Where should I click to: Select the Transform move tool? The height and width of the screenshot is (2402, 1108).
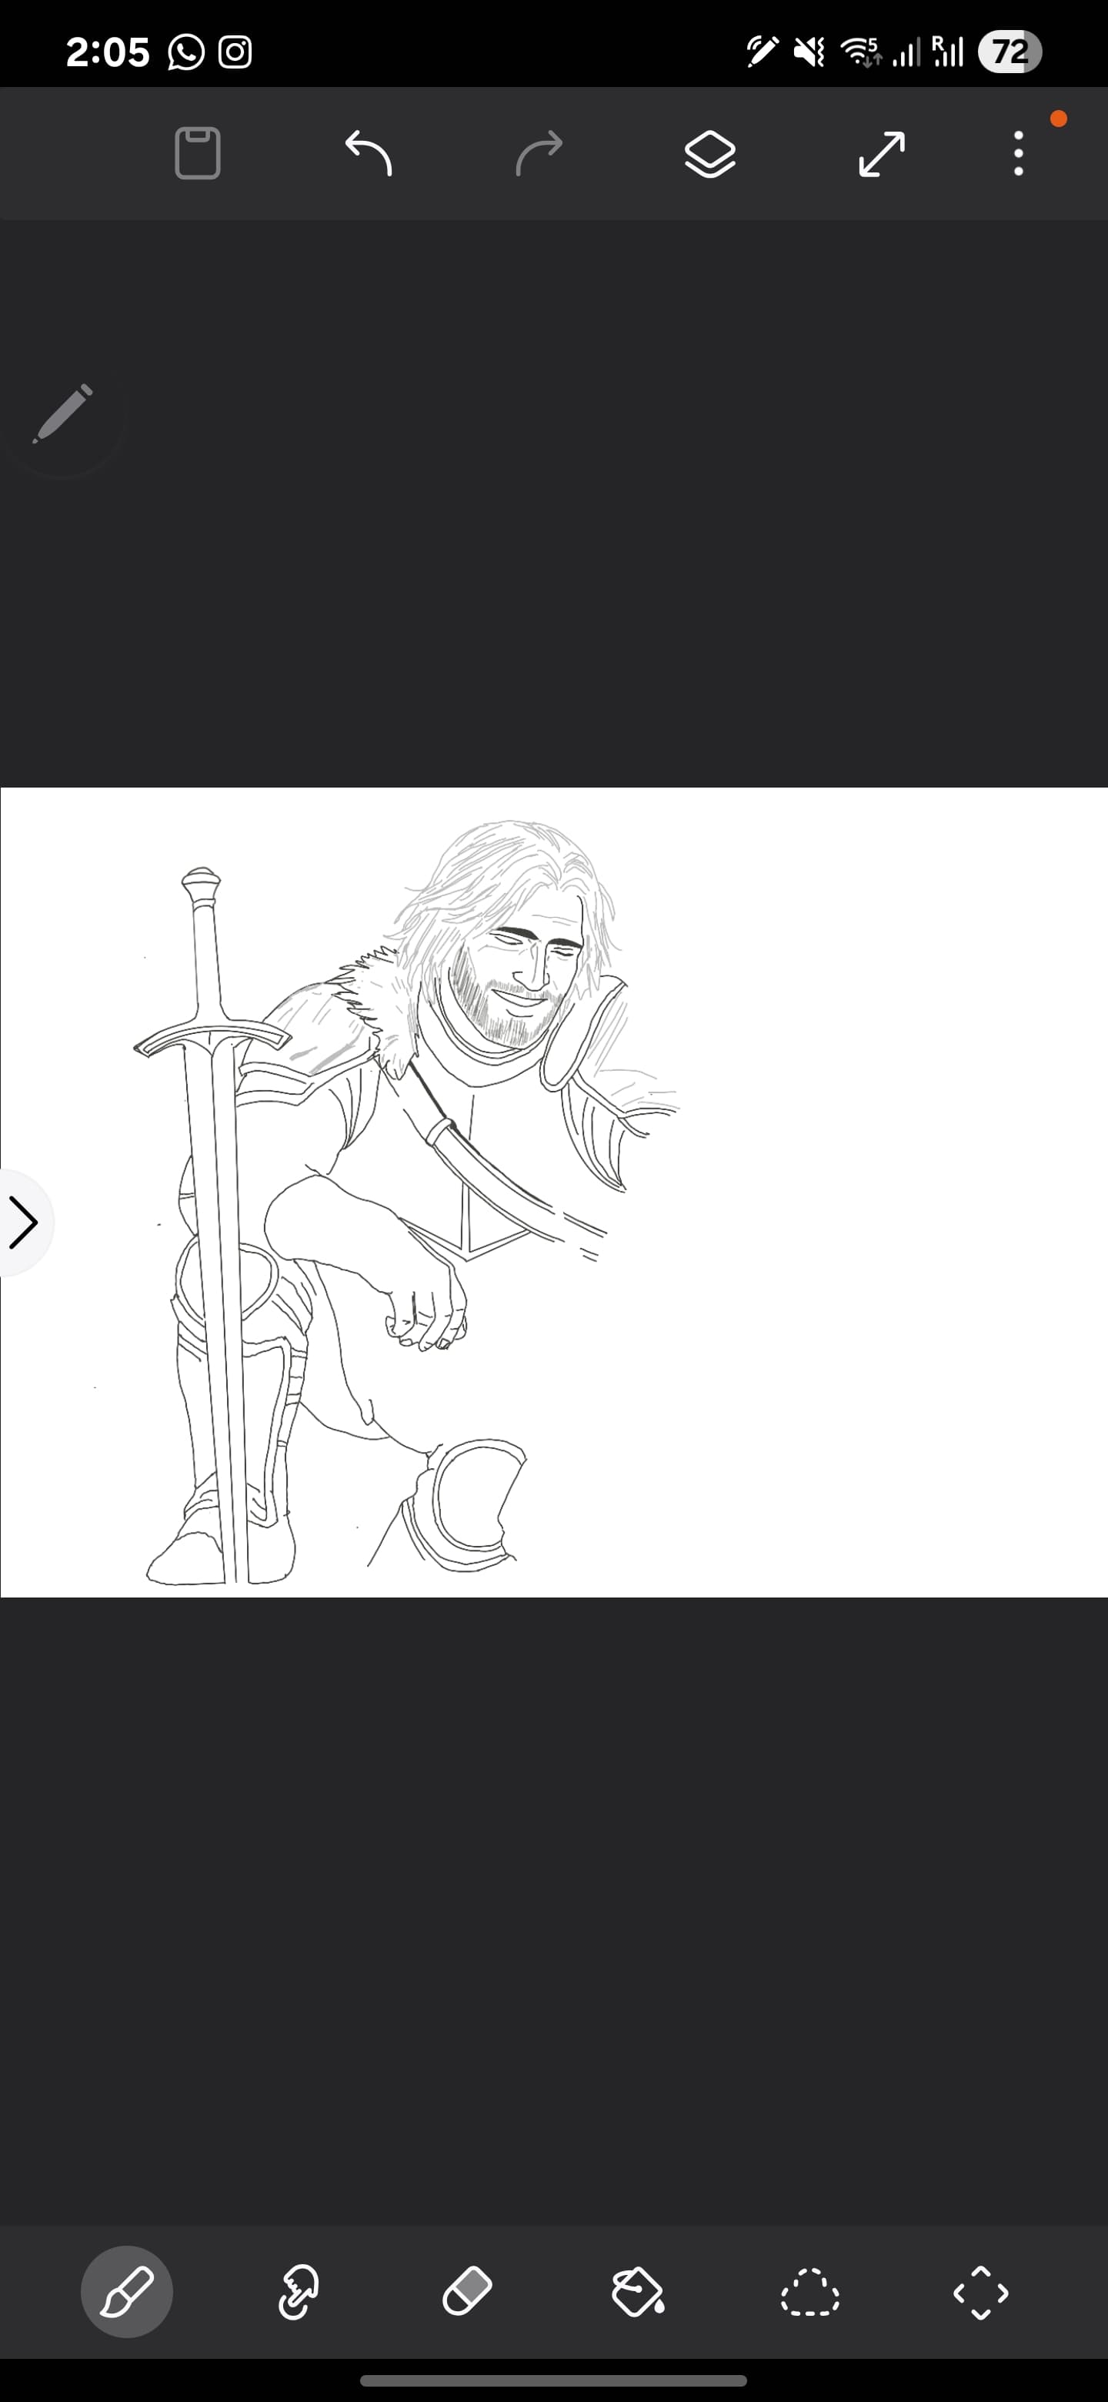click(x=980, y=2291)
